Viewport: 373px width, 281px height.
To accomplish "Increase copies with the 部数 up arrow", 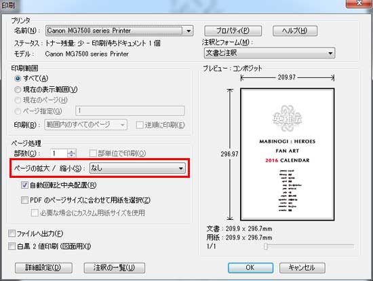I will tap(71, 151).
